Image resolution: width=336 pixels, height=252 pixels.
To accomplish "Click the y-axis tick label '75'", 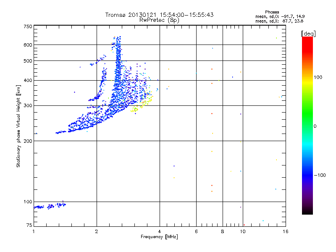I will click(29, 225).
